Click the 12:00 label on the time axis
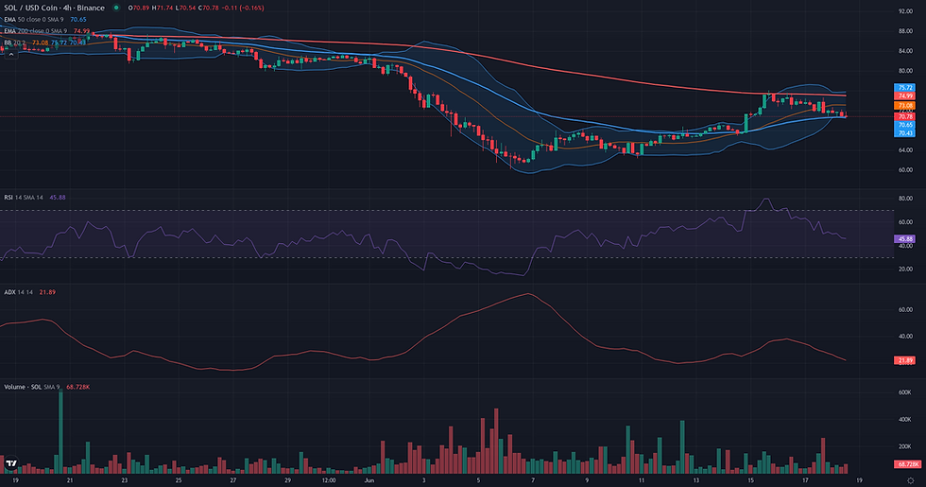Image resolution: width=926 pixels, height=487 pixels. point(329,480)
